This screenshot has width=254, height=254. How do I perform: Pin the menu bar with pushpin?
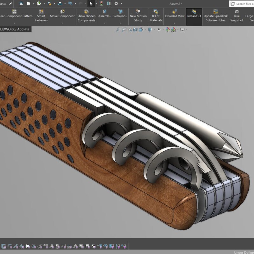[10, 3]
